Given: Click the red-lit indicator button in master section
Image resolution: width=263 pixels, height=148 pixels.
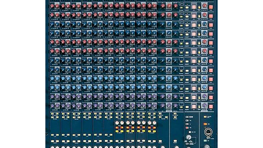Looking at the screenshot, I should 187,128.
